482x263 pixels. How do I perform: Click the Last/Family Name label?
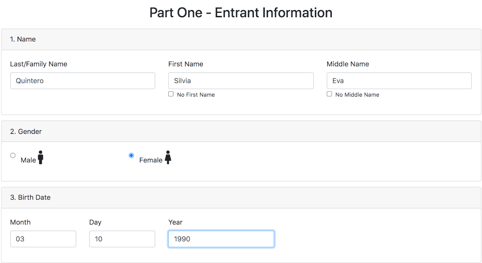point(39,64)
